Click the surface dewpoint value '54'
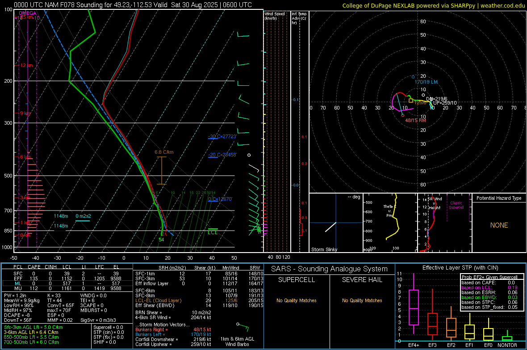The width and height of the screenshot is (527, 350). pyautogui.click(x=161, y=240)
